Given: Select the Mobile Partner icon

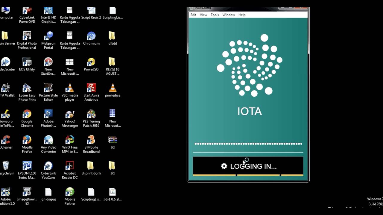Looking at the screenshot, I should (x=70, y=196).
